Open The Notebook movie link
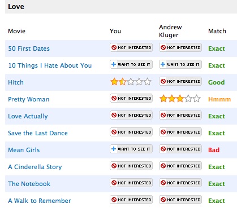The width and height of the screenshot is (237, 208). (x=29, y=184)
